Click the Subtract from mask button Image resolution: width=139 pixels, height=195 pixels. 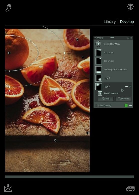[x=123, y=99]
